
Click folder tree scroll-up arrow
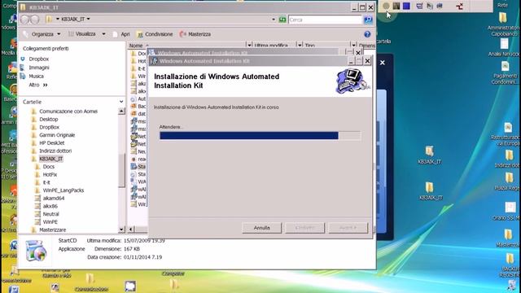click(121, 112)
